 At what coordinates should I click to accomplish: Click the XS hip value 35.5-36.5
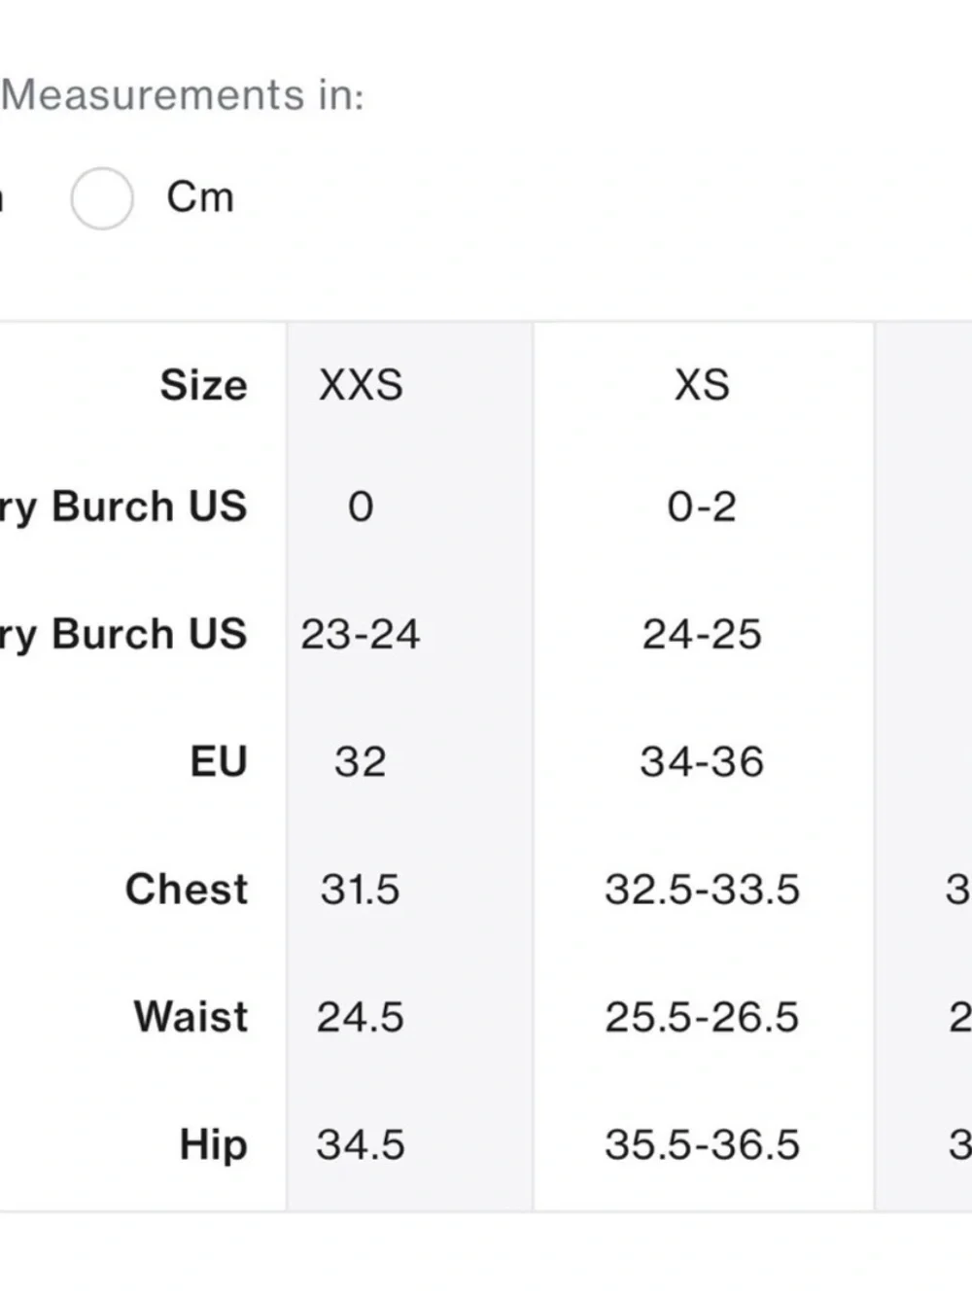point(702,1144)
